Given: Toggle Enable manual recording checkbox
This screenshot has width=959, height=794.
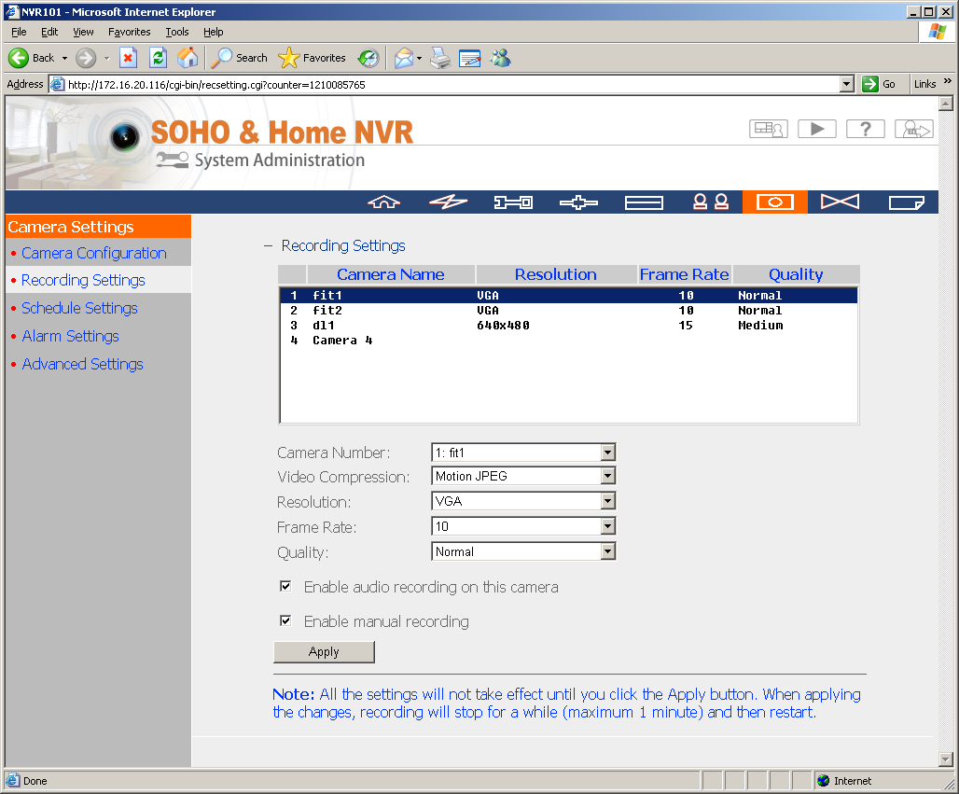Looking at the screenshot, I should click(x=285, y=620).
